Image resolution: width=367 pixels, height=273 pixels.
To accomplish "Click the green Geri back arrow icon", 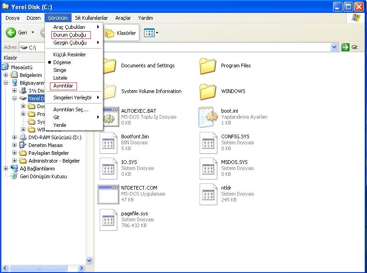I will [x=11, y=33].
